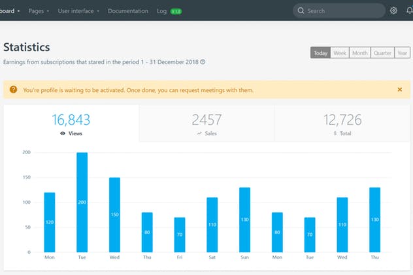Click the settings gear icon
Image resolution: width=413 pixels, height=275 pixels.
pos(393,10)
